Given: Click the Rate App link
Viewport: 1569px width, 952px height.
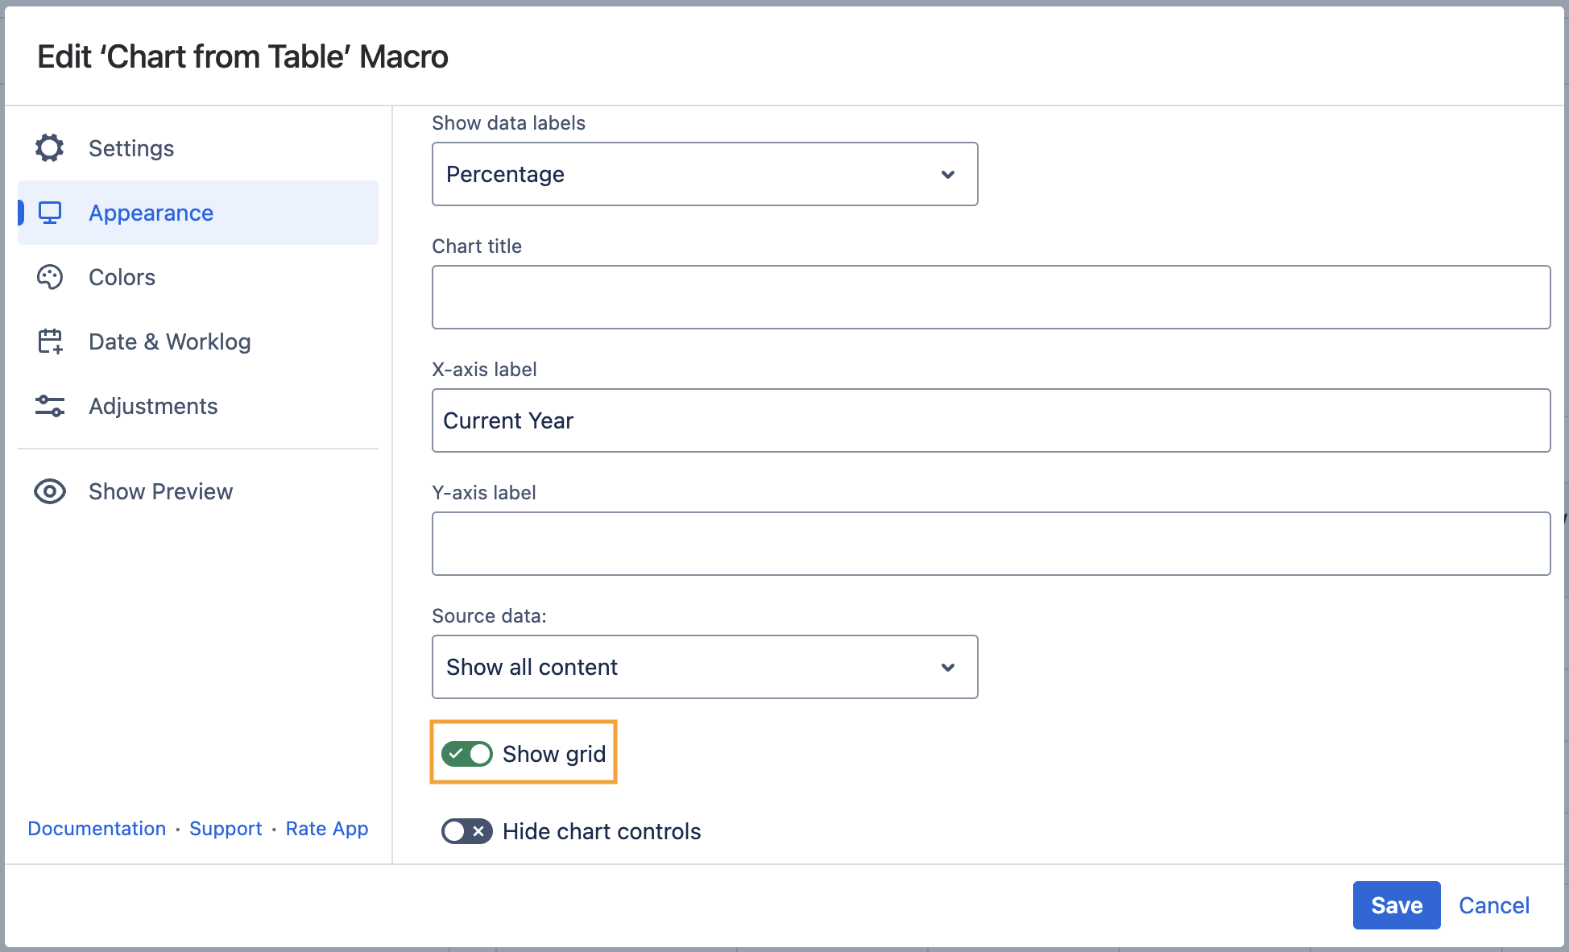Looking at the screenshot, I should pos(326,829).
